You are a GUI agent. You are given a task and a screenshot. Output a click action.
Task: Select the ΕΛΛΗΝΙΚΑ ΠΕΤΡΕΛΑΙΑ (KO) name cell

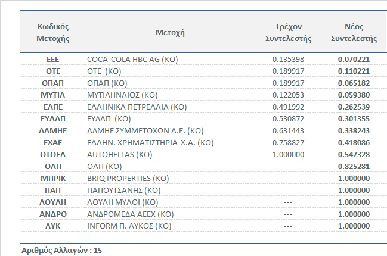137,107
